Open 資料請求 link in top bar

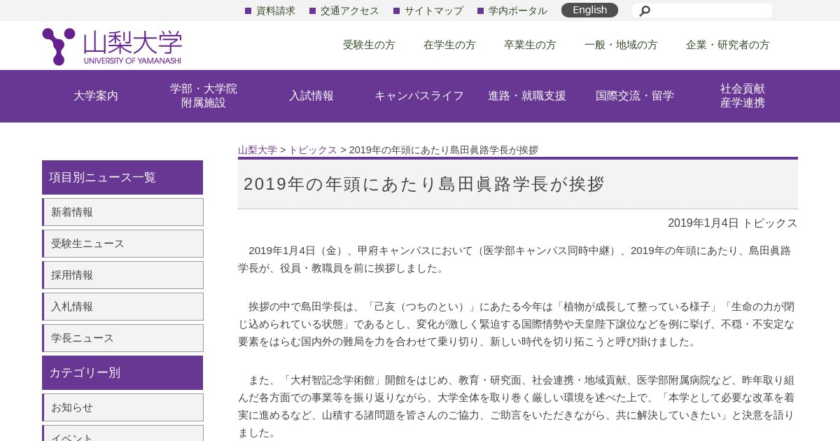point(275,10)
